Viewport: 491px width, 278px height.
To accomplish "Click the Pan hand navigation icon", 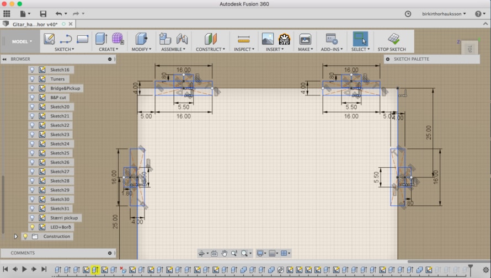I will click(224, 253).
